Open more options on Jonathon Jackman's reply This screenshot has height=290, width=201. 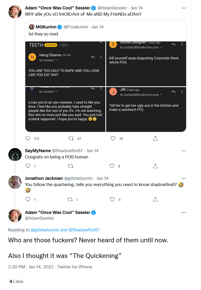(184, 178)
